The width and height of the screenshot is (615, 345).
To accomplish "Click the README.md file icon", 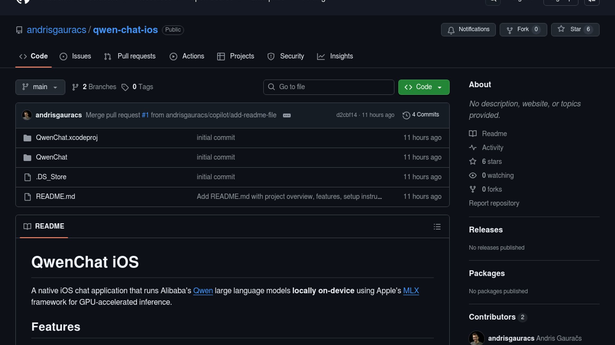I will tap(28, 197).
